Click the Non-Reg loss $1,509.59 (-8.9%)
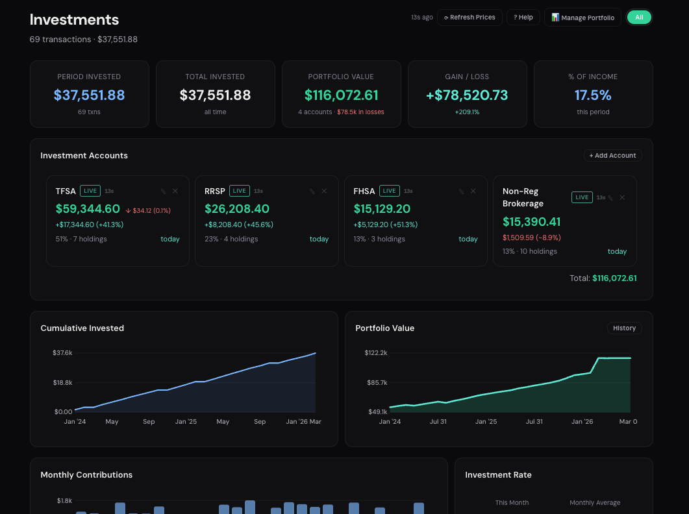The image size is (689, 514). (532, 238)
